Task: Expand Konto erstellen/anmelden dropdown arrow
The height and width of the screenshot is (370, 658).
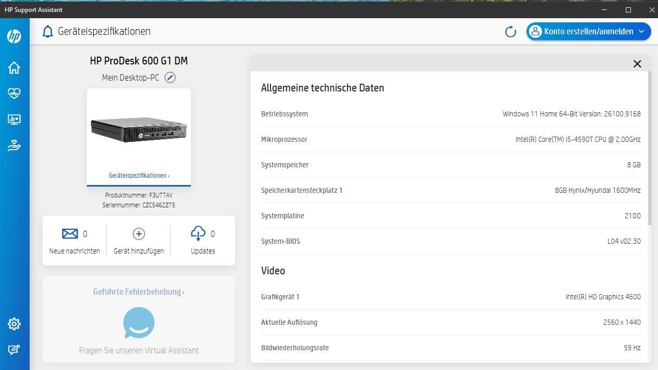Action: tap(641, 32)
